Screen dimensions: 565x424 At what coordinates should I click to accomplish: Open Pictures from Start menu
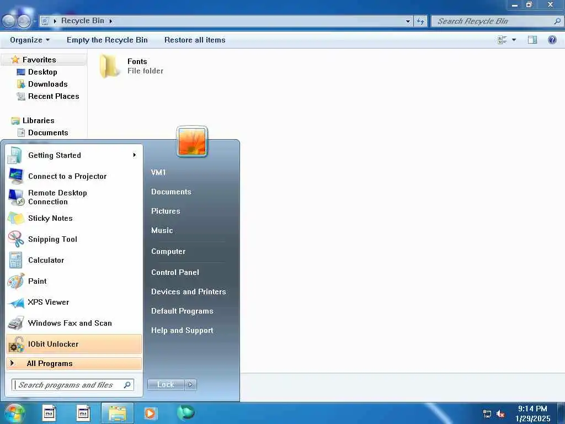point(166,211)
